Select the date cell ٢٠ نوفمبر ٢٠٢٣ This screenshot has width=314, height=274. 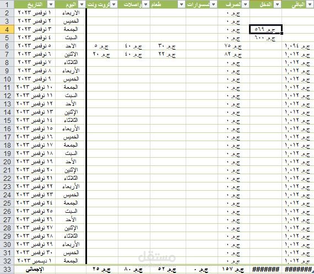35,170
